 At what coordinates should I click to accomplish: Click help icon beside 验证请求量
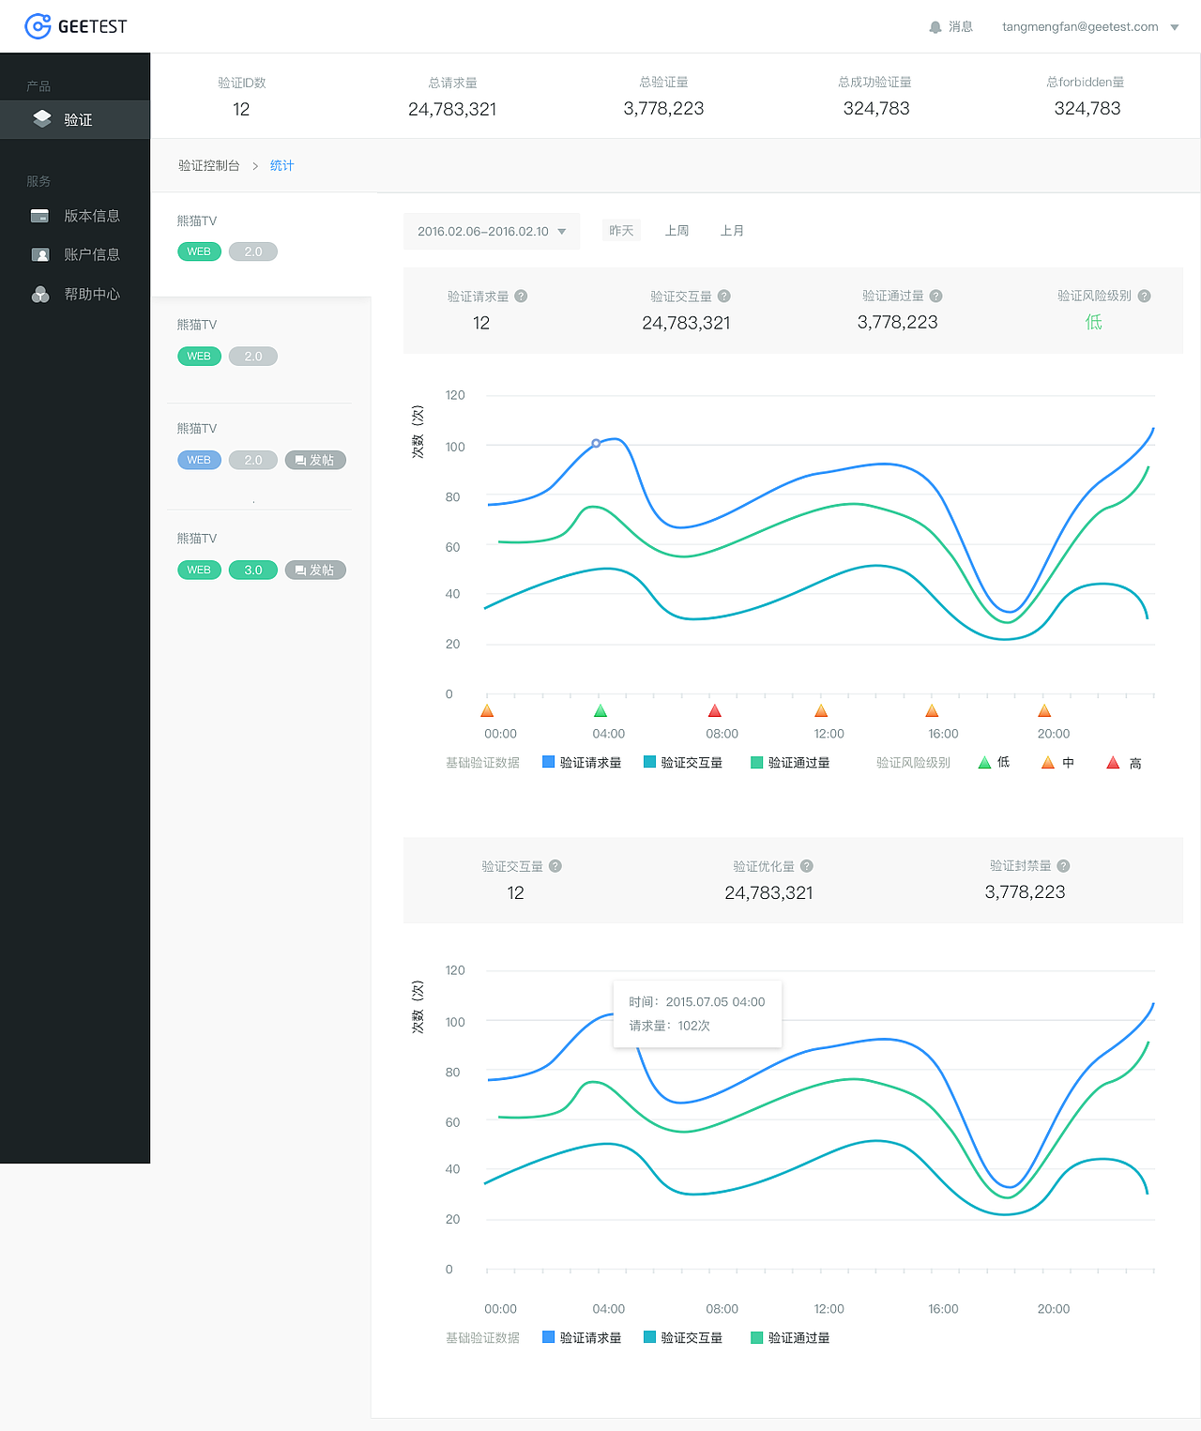click(x=521, y=296)
